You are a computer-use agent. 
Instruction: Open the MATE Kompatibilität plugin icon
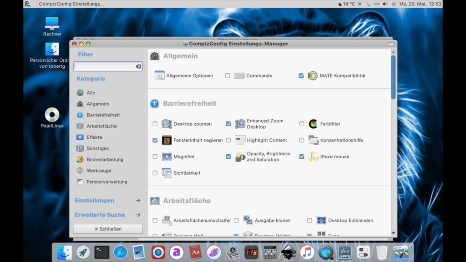(x=312, y=76)
